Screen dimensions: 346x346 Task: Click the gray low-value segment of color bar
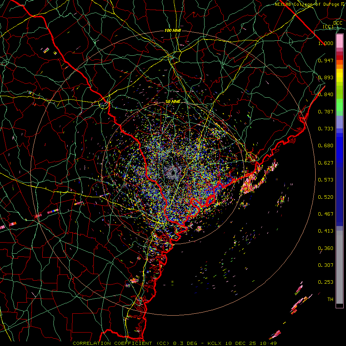pyautogui.click(x=339, y=267)
